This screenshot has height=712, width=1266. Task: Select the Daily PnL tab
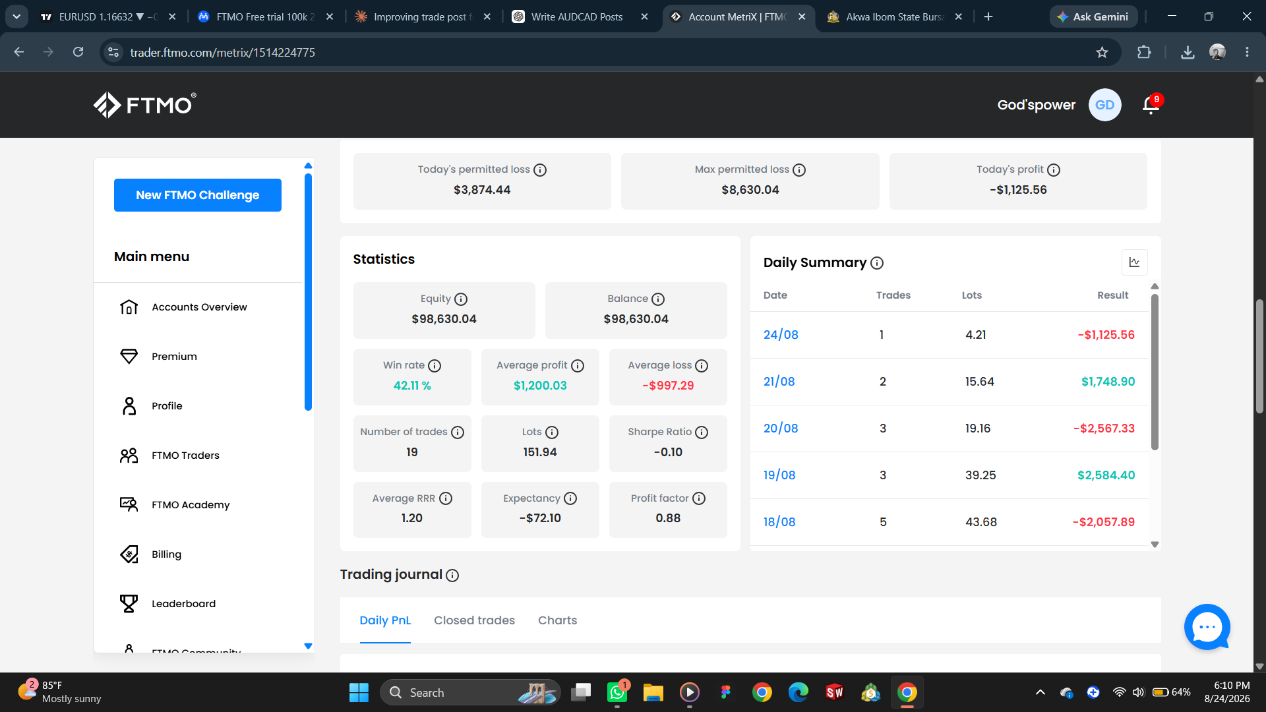[385, 620]
